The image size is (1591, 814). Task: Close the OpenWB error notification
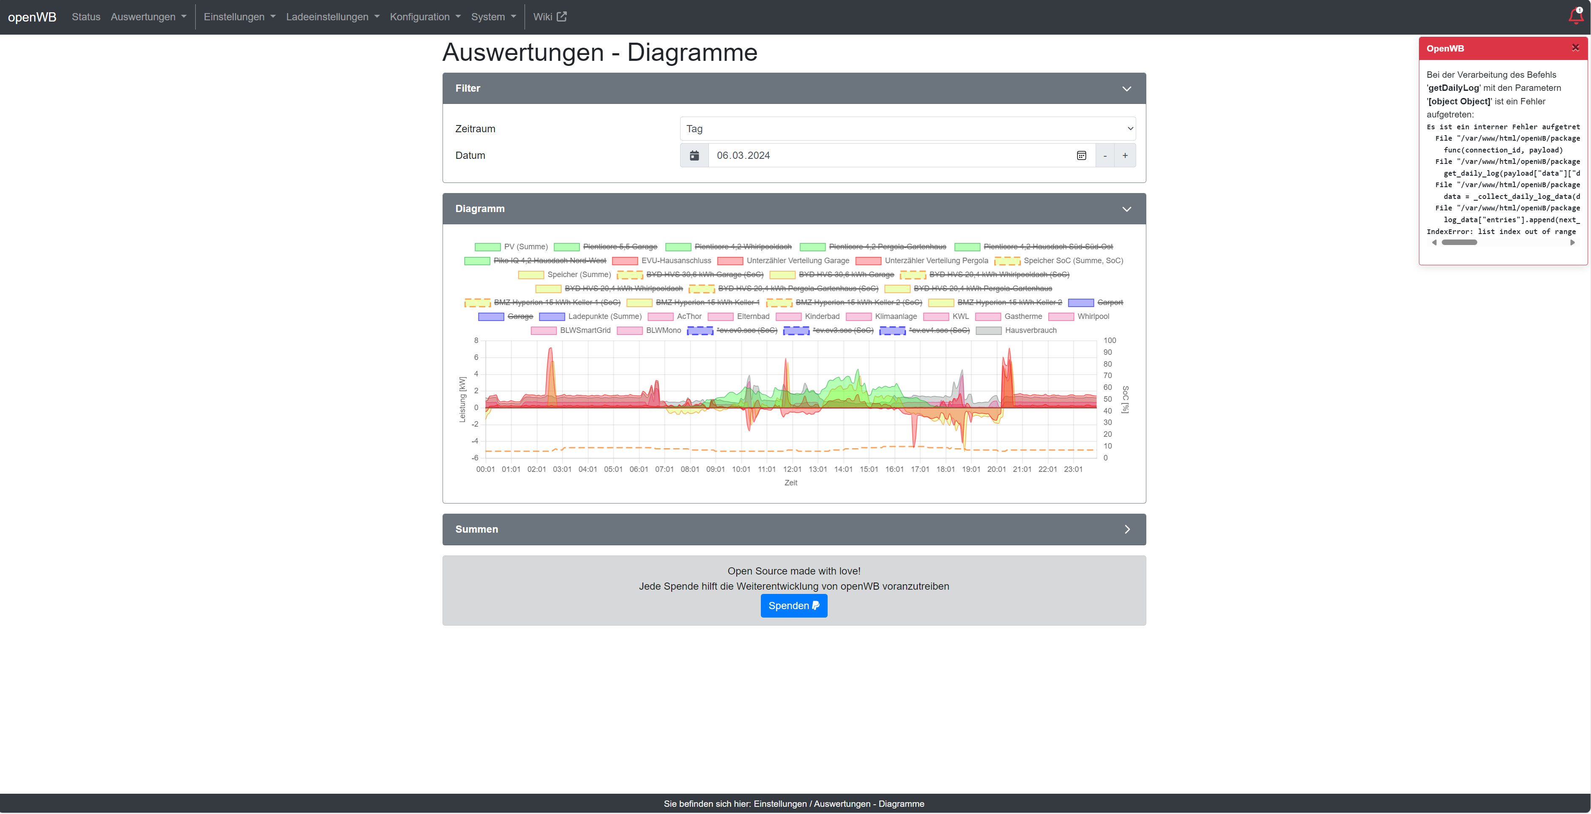tap(1575, 47)
